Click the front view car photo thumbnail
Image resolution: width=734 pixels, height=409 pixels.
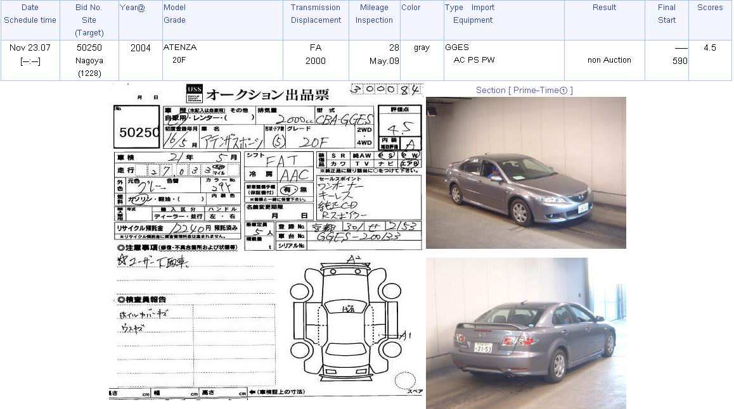(525, 172)
